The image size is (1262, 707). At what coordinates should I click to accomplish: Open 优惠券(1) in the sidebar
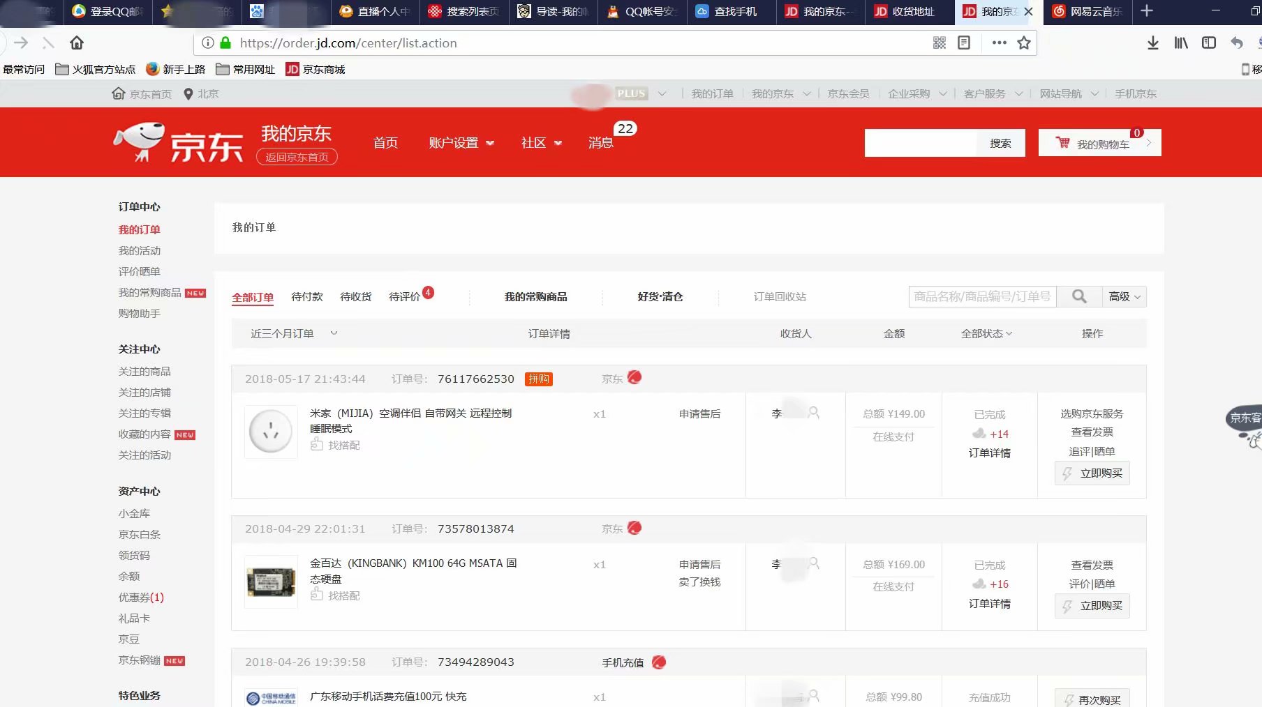click(141, 597)
